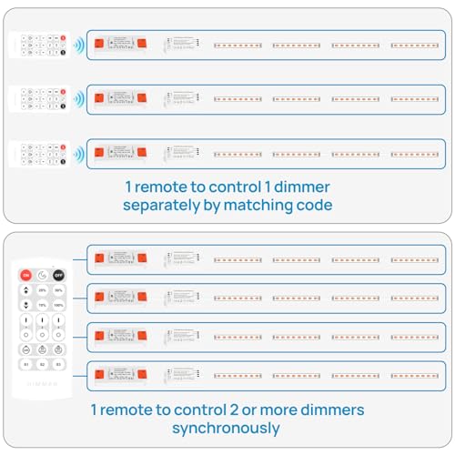Image resolution: width=455 pixels, height=455 pixels.
Task: Select the 25% brightness preset button
Action: coord(42,290)
